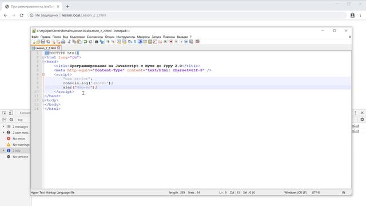Select the No verbose filter row

click(15, 157)
